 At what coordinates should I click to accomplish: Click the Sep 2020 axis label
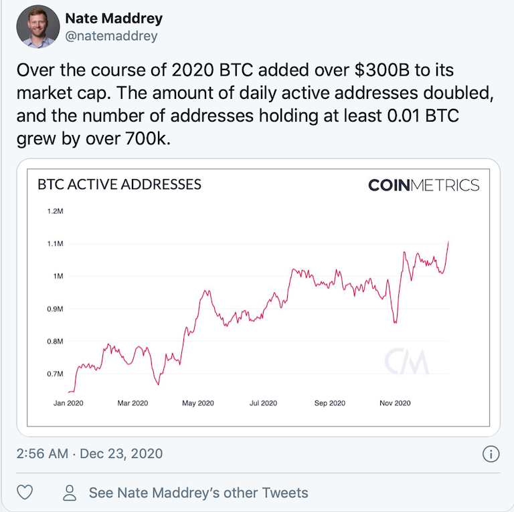pos(330,403)
